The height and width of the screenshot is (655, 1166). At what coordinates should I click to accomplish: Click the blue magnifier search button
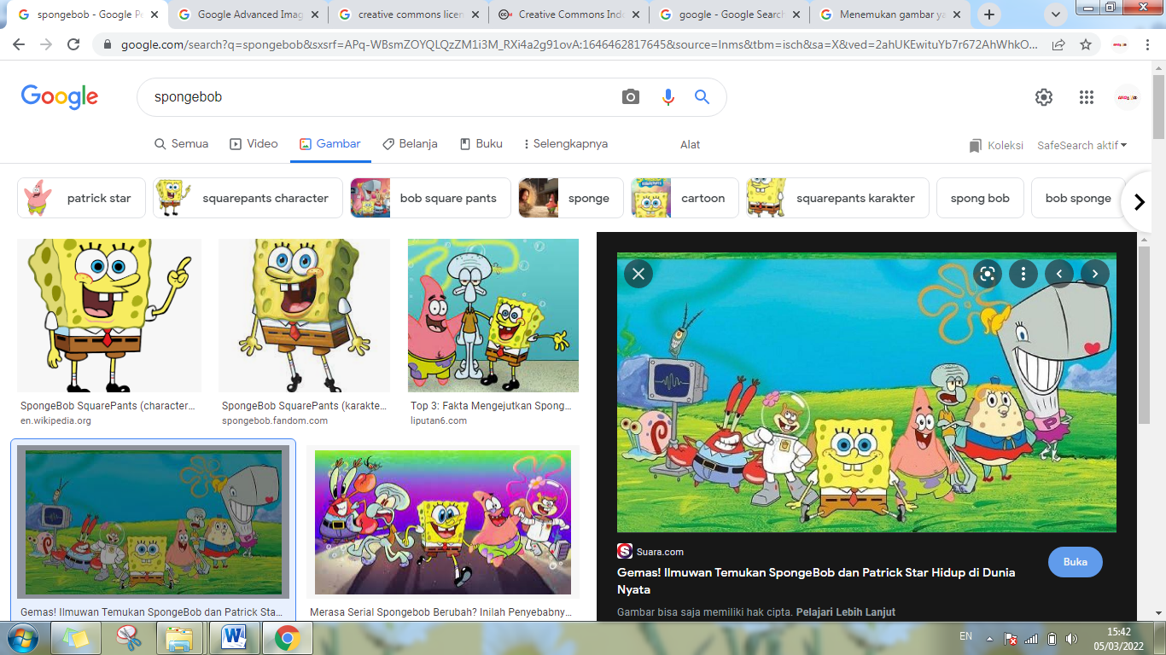(702, 97)
